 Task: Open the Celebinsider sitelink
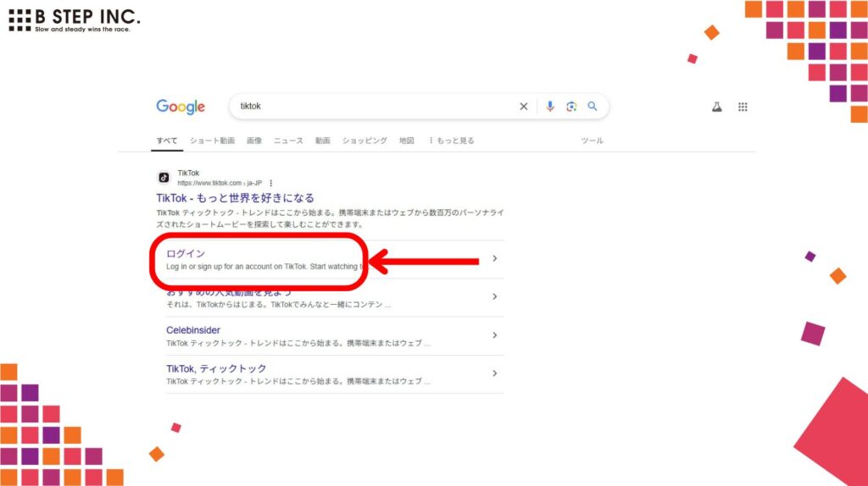pyautogui.click(x=193, y=330)
